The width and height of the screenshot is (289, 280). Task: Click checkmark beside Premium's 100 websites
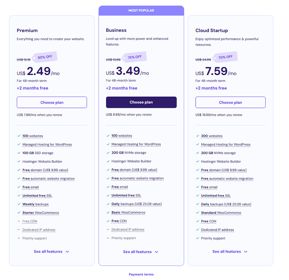tap(19, 136)
